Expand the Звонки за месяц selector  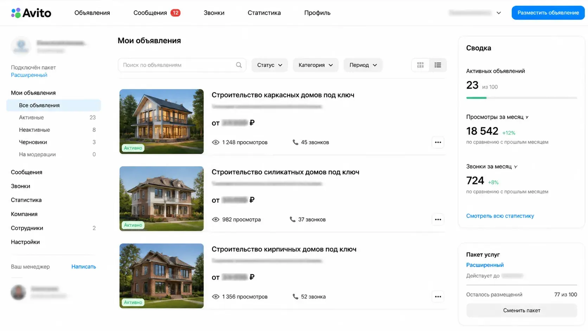click(x=516, y=167)
